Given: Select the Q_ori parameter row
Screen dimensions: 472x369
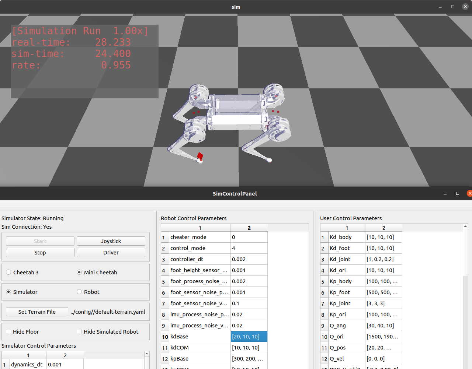Looking at the screenshot, I should [346, 336].
